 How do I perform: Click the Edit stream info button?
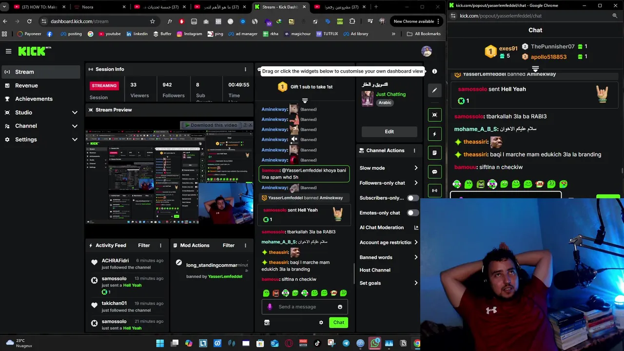389,132
